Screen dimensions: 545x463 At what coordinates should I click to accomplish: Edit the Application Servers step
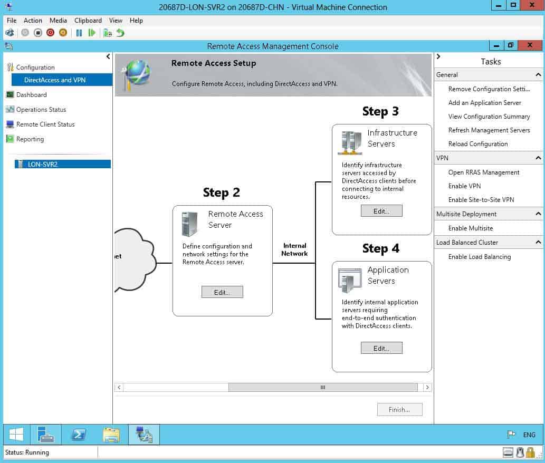point(381,348)
